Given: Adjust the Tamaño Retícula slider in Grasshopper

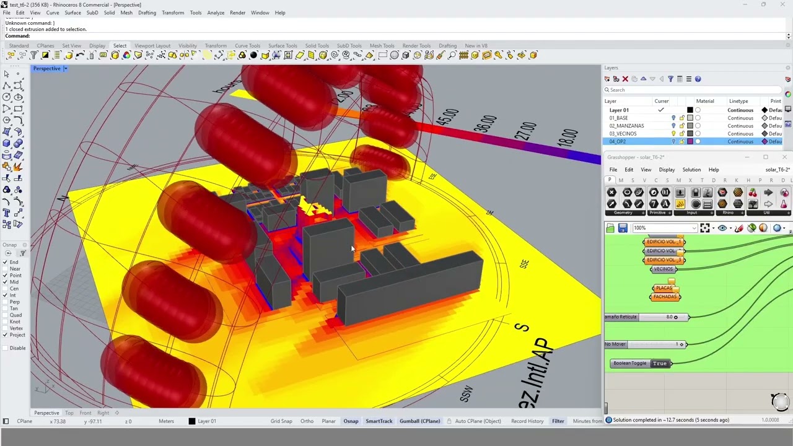Looking at the screenshot, I should (646, 317).
